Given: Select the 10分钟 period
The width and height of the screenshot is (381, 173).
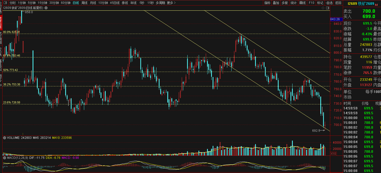Looking at the screenshot, I should point(103,3).
